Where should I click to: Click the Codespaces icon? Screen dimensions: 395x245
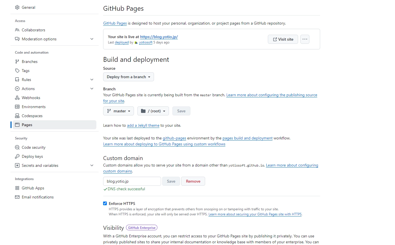click(17, 116)
